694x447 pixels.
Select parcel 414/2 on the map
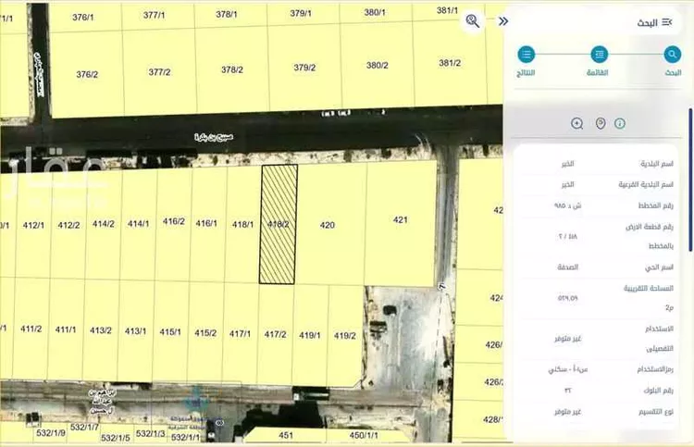[x=104, y=224]
